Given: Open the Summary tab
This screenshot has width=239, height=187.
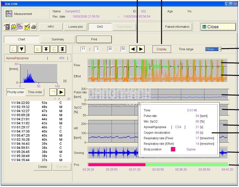Looking at the screenshot, I should click(58, 39).
